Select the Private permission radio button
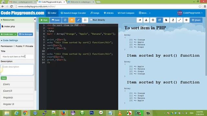The image size is (207, 116). [x=24, y=46]
